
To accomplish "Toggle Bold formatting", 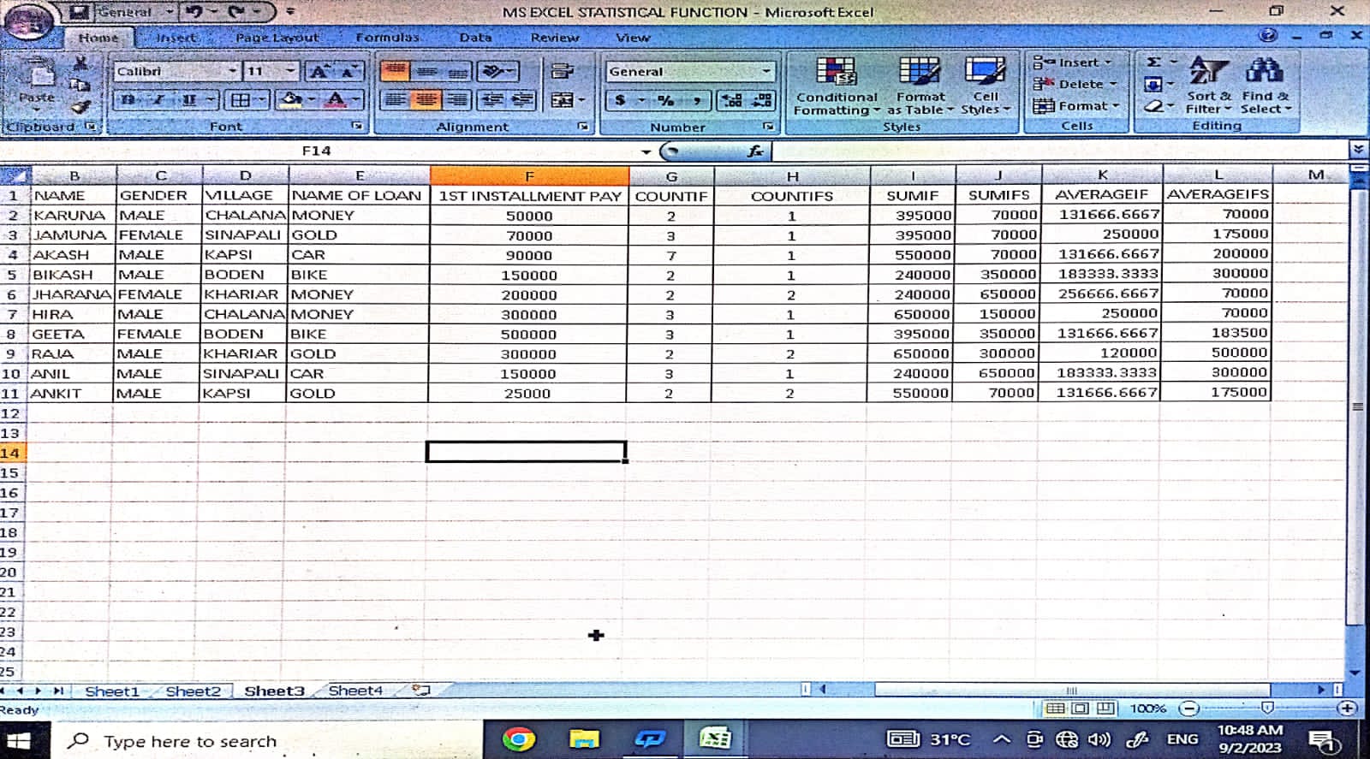I will pos(128,100).
